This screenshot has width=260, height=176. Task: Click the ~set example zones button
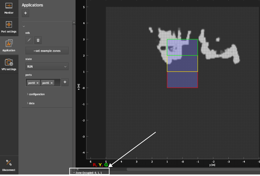(47, 50)
